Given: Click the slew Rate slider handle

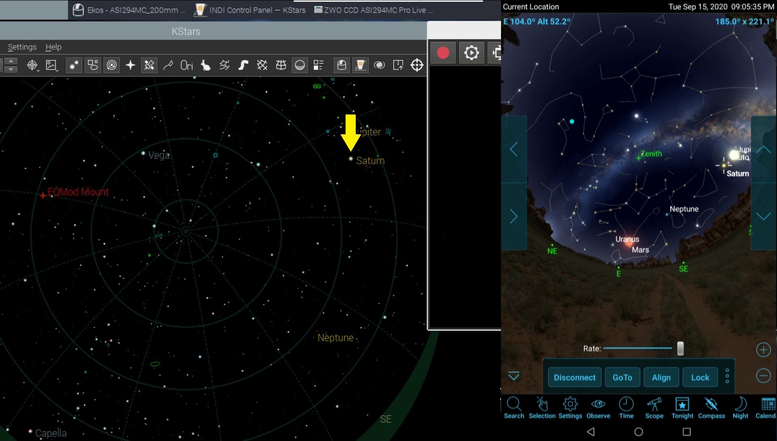Looking at the screenshot, I should [680, 348].
